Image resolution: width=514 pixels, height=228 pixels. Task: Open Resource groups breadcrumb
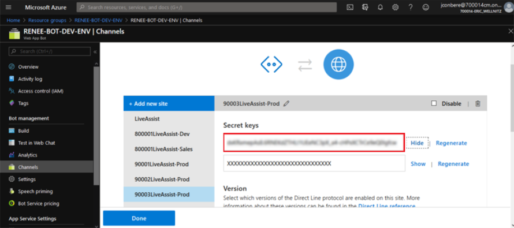point(47,20)
